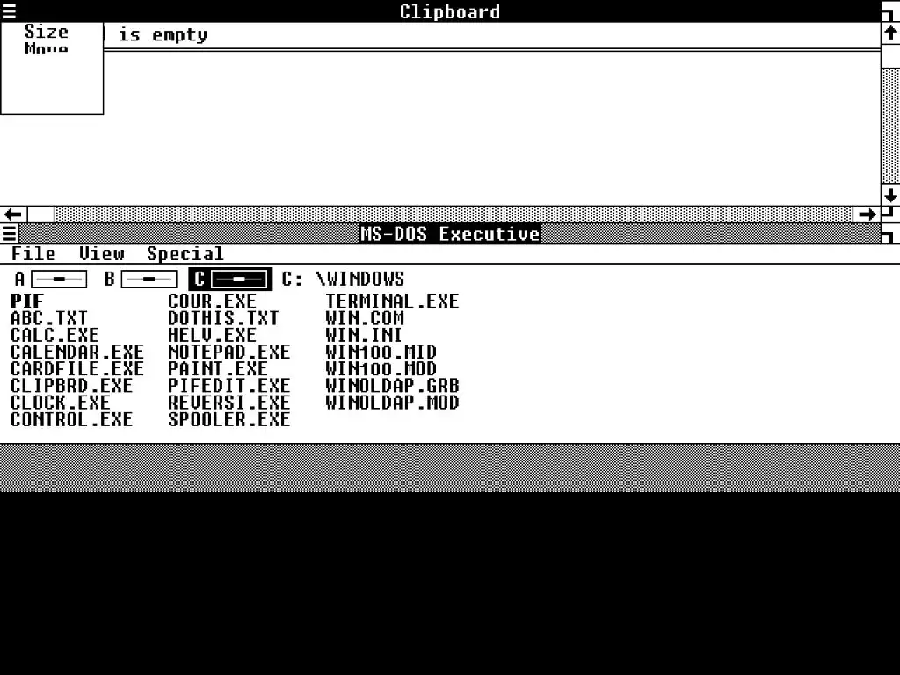
Task: Select WINOLDAP.GRB file
Action: (393, 386)
